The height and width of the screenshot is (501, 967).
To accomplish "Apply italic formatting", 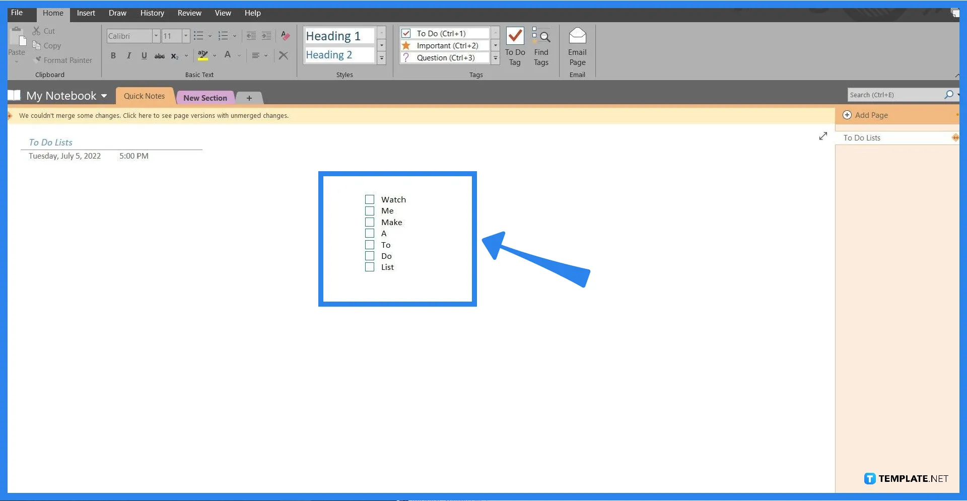I will click(x=128, y=55).
